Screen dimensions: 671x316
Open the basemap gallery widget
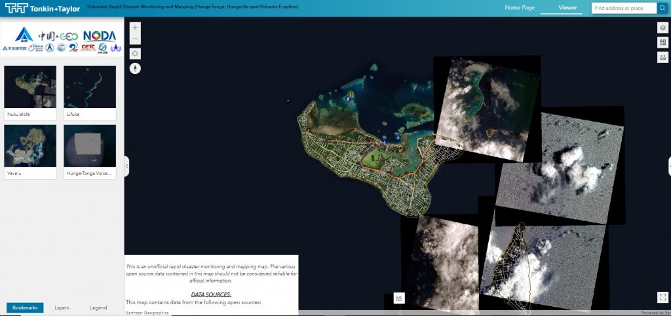[x=663, y=43]
